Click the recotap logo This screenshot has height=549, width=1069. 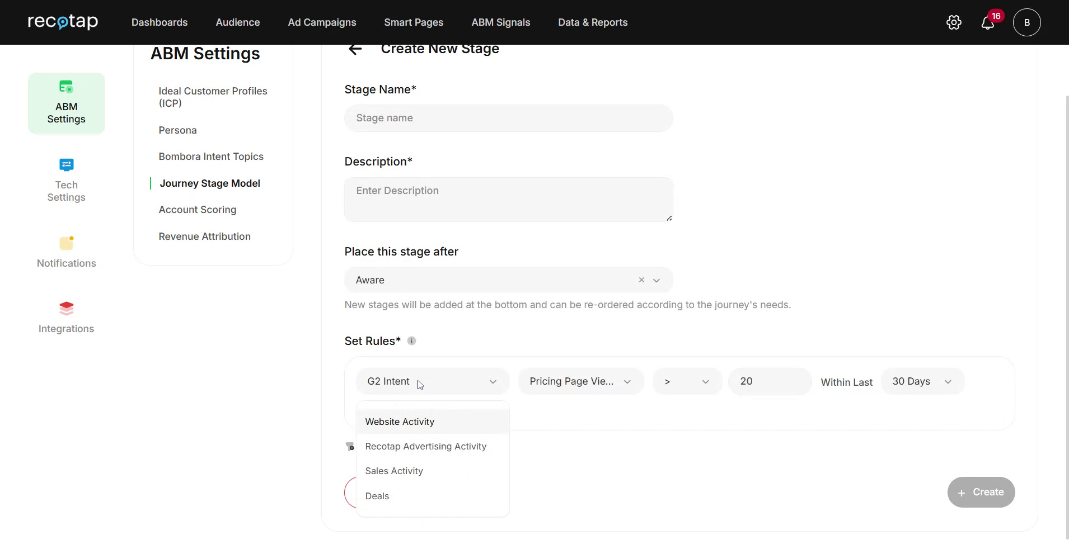coord(63,22)
